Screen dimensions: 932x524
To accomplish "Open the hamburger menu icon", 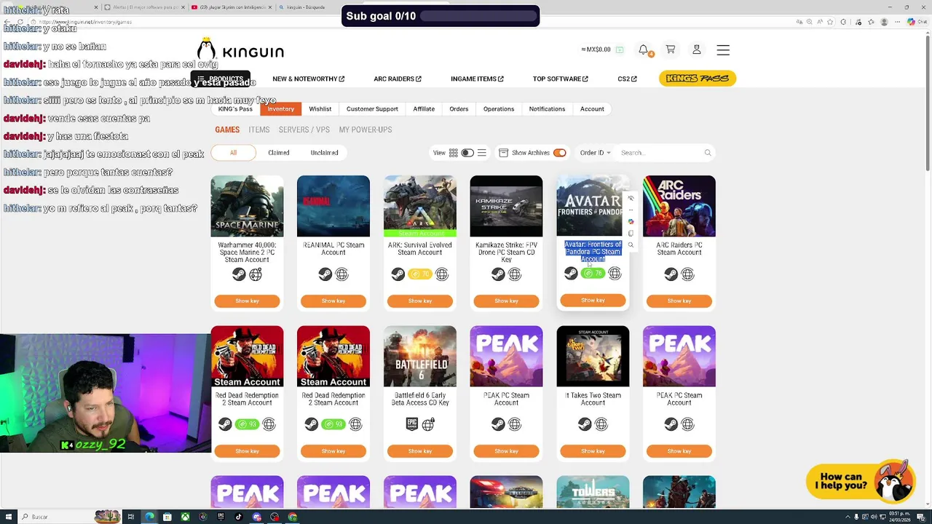I will [x=723, y=50].
